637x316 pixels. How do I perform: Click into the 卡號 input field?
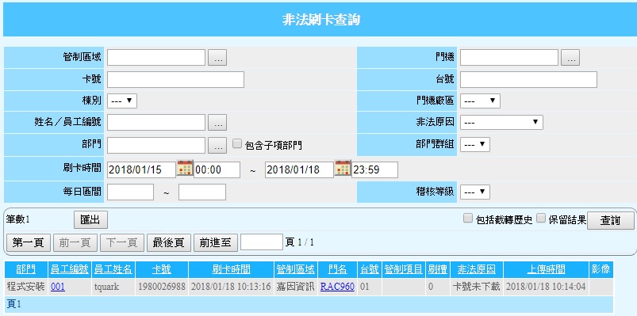(175, 79)
